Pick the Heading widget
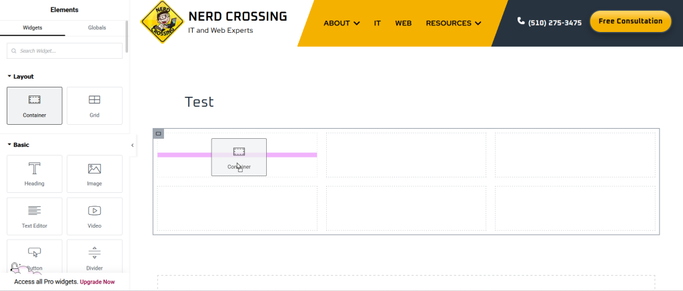This screenshot has width=683, height=291. (35, 174)
